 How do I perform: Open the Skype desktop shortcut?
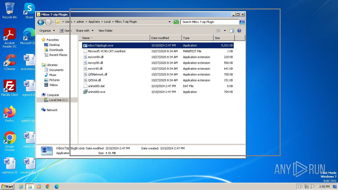pos(29,11)
